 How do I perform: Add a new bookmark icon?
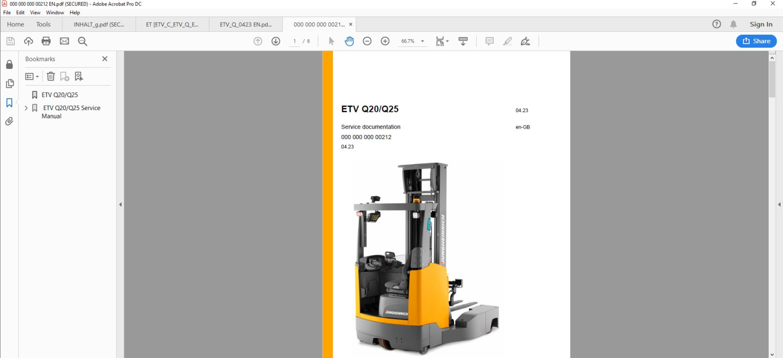tap(65, 76)
